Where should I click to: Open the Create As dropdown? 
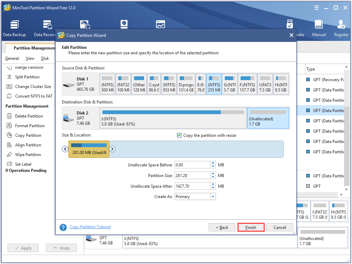tap(213, 196)
